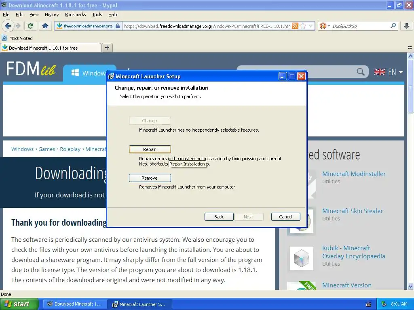Click the RSS feed icon in address bar
Screen dimensions: 414x310
pos(295,26)
